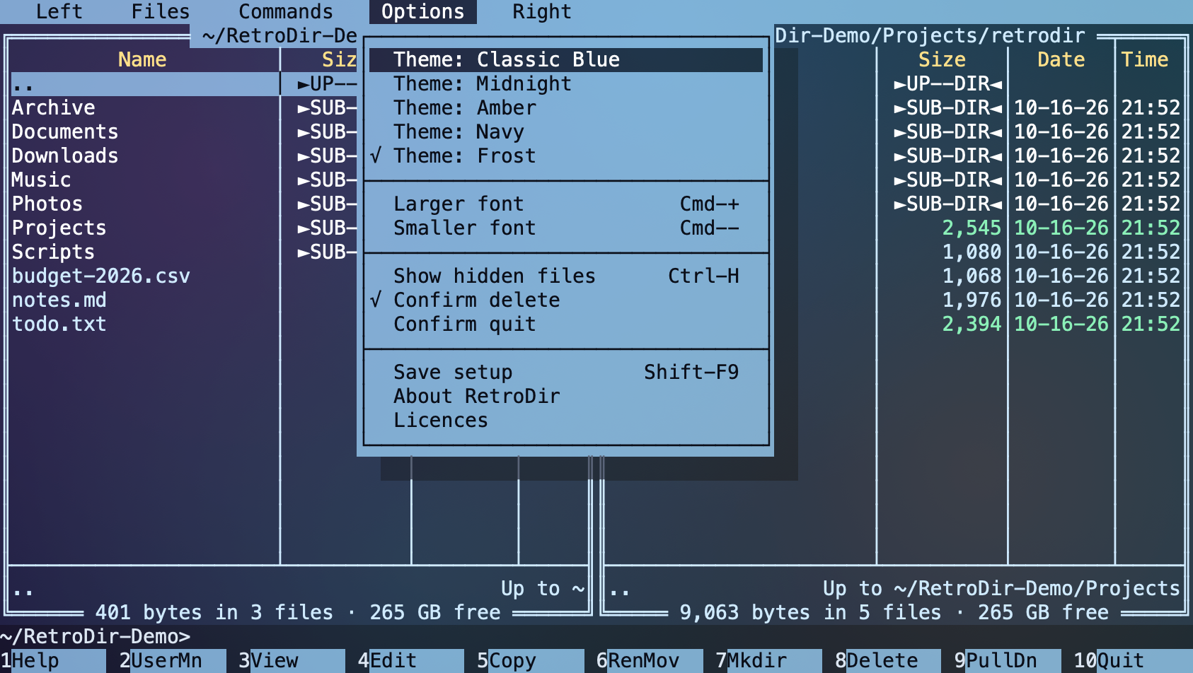The height and width of the screenshot is (673, 1193).
Task: Select Theme: Navy
Action: [x=566, y=132]
